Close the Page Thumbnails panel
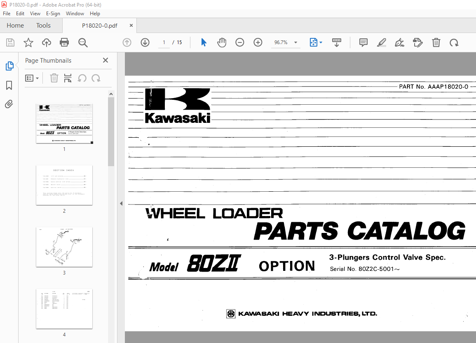 tap(106, 61)
